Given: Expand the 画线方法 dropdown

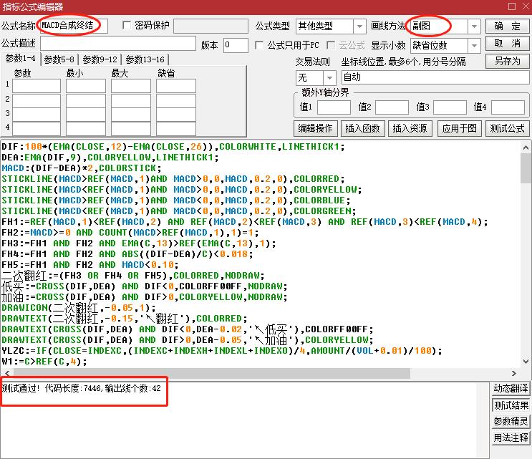Looking at the screenshot, I should click(473, 26).
